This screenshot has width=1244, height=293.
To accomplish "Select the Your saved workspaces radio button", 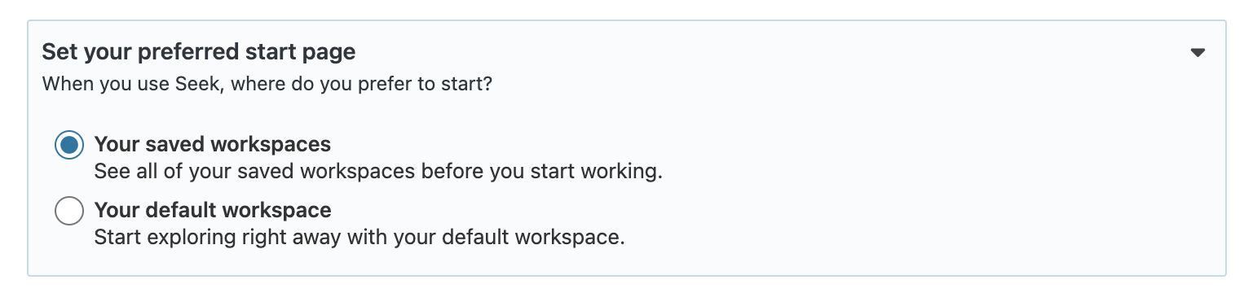I will 69,146.
